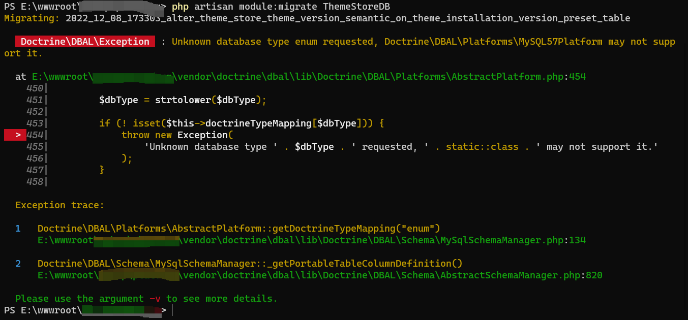
Task: Click 'Please use the argument -v' hint
Action: [x=146, y=299]
